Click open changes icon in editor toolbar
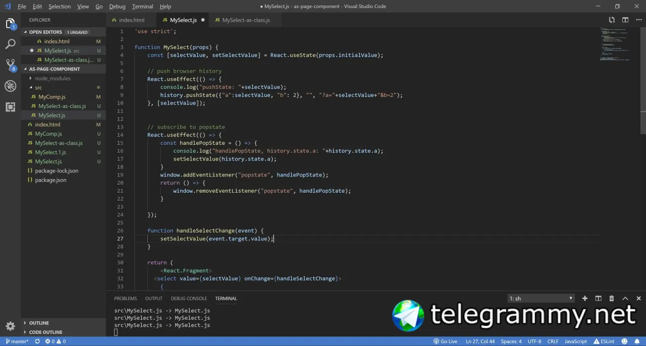The image size is (646, 346). coord(612,20)
